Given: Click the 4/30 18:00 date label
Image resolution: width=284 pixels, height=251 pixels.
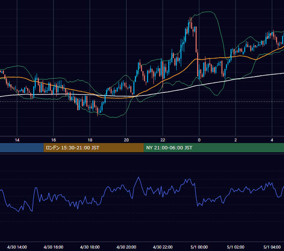Looking at the screenshot, I should [90, 247].
